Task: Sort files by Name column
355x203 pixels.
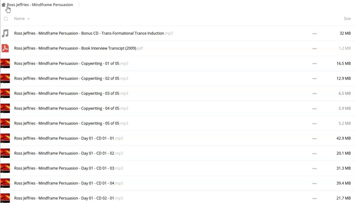Action: point(19,19)
